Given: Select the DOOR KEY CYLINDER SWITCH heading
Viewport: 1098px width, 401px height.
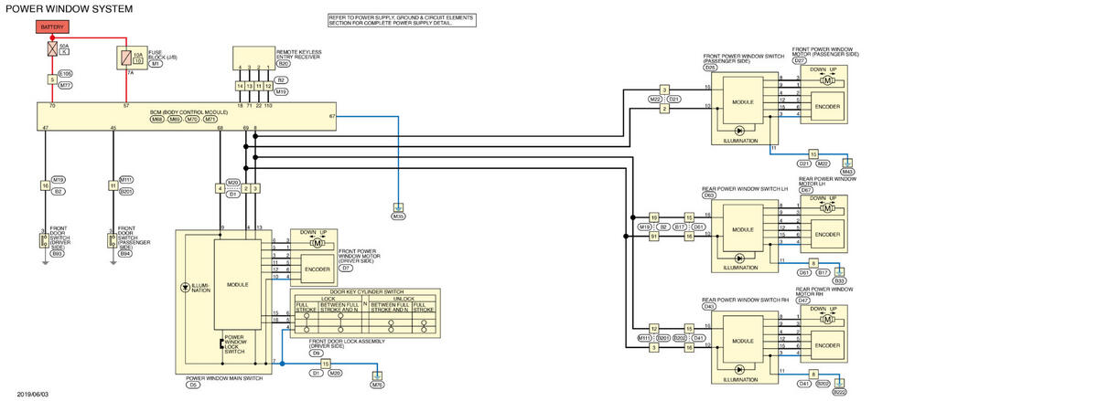Looking at the screenshot, I should point(365,292).
